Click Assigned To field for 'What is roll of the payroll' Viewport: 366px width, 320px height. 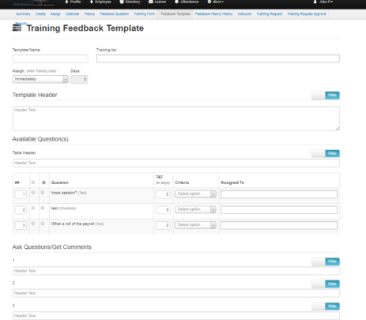(279, 225)
